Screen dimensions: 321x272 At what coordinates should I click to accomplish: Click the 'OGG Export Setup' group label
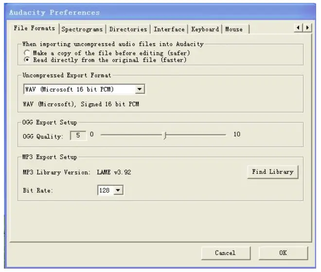50,122
